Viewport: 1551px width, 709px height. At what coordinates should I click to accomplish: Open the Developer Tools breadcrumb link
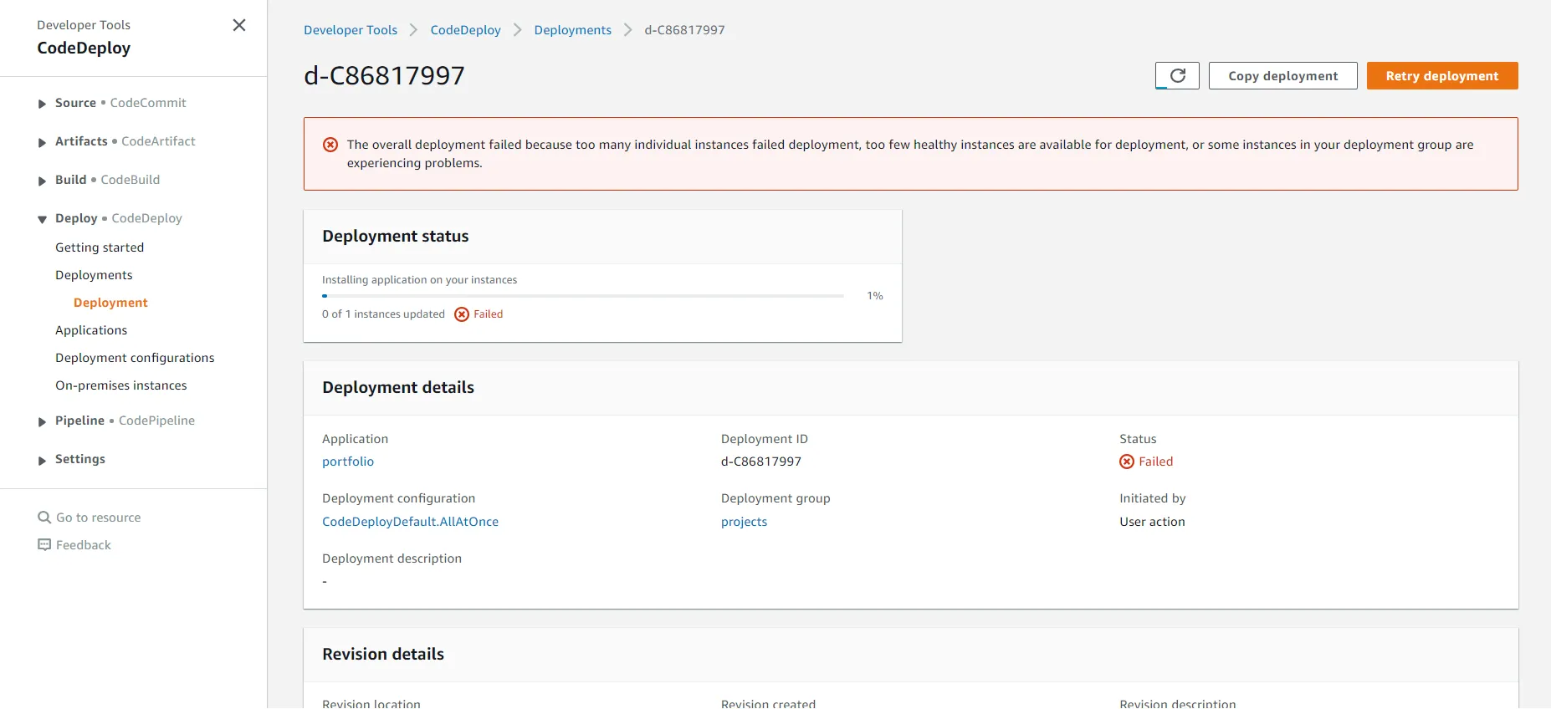click(351, 30)
